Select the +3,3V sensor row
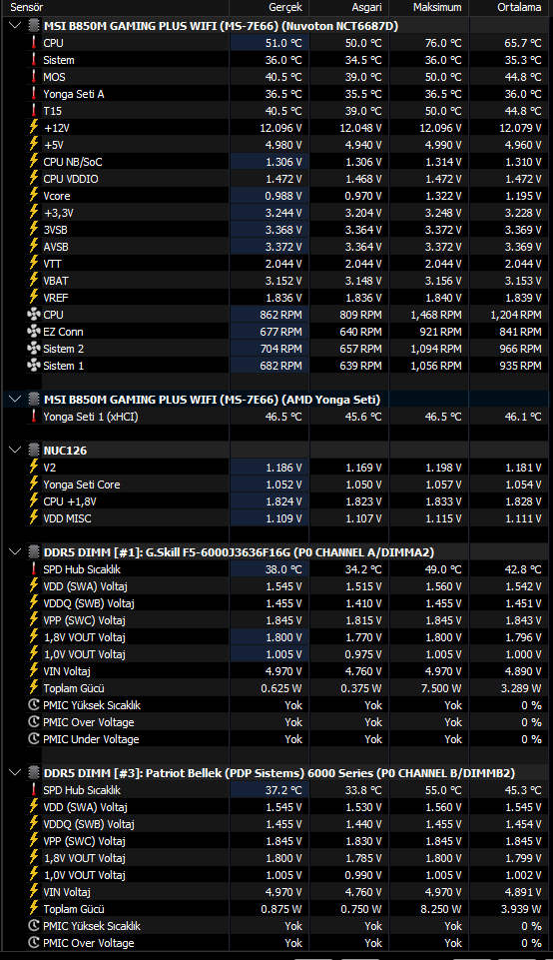 click(275, 213)
